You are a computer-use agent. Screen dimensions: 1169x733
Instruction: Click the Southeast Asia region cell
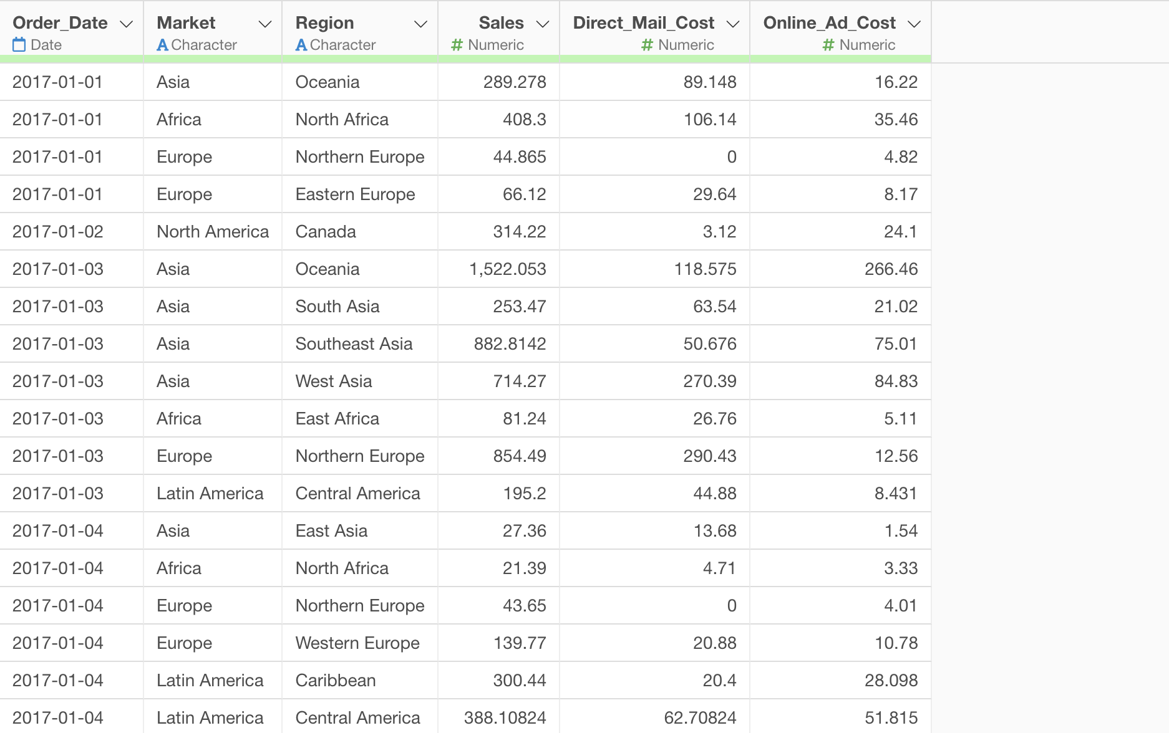[360, 343]
